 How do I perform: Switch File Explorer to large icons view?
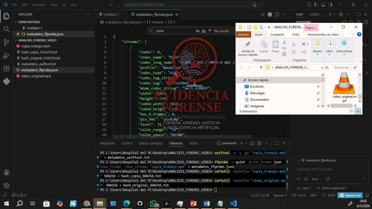click(358, 111)
